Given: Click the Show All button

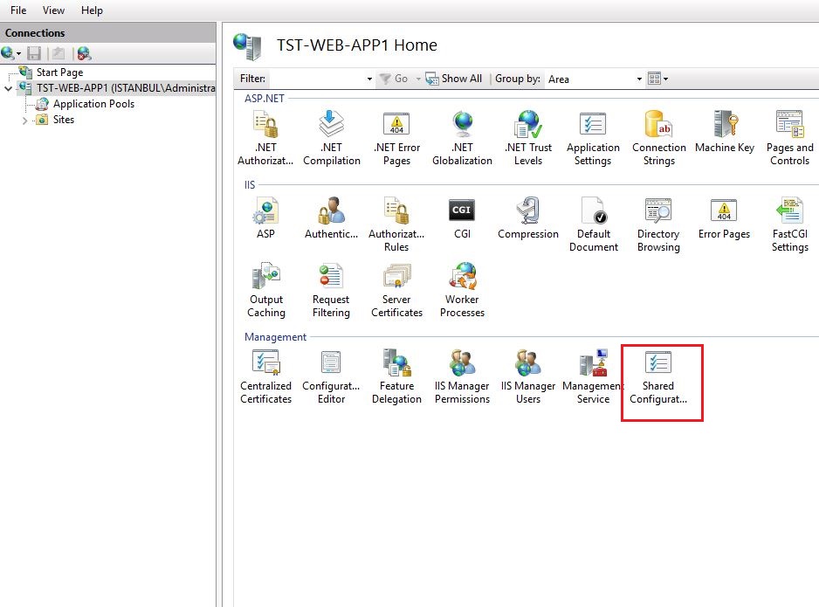Looking at the screenshot, I should pos(454,79).
